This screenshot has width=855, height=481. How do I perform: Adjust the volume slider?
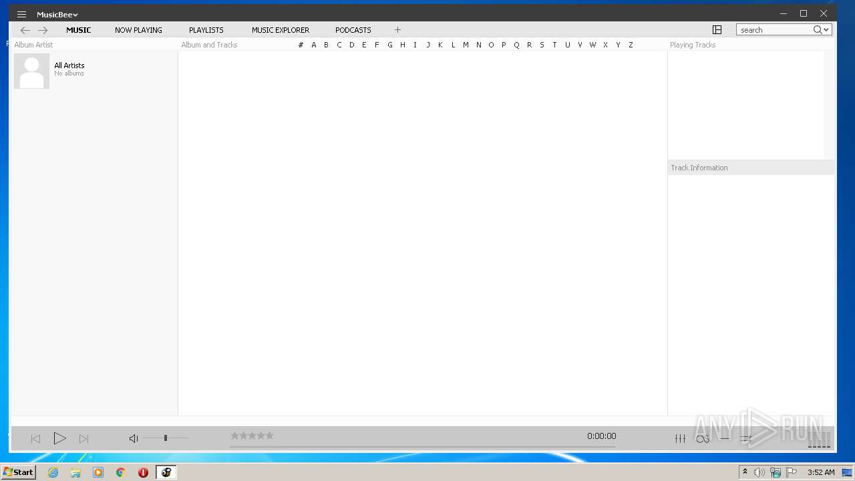tap(166, 438)
